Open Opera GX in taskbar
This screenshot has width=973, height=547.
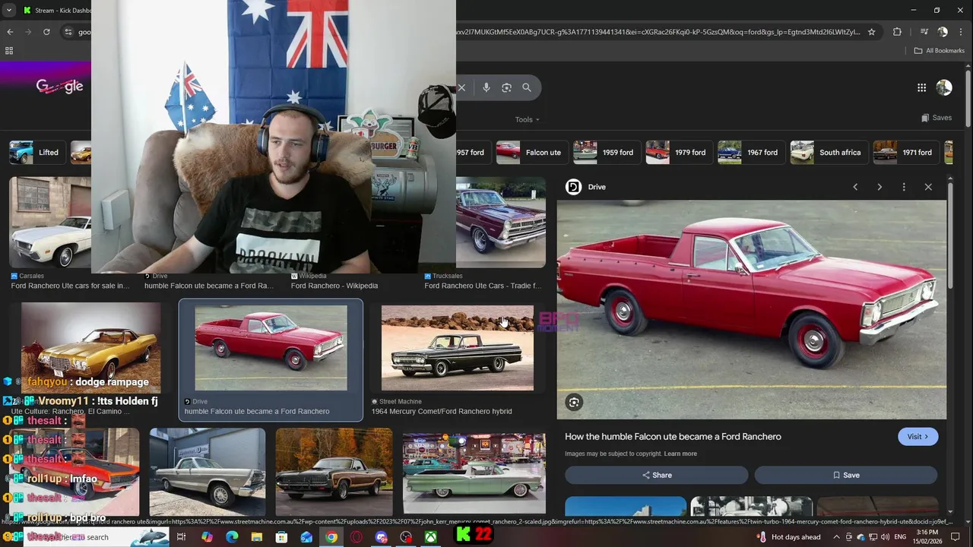357,537
